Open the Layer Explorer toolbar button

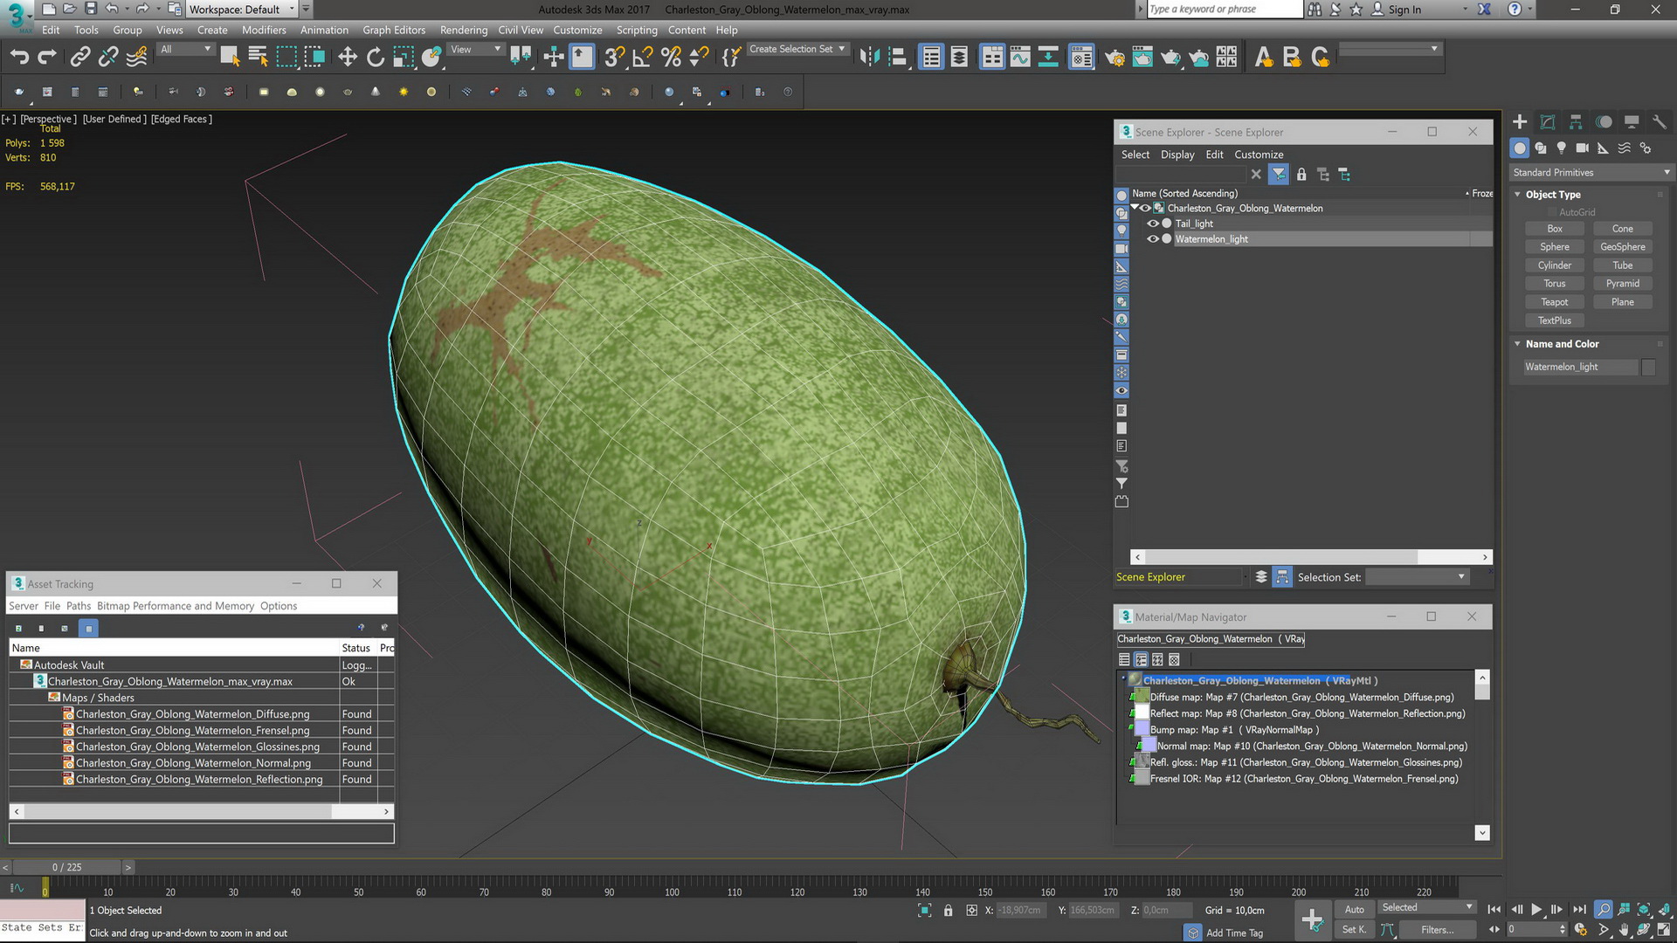click(959, 58)
